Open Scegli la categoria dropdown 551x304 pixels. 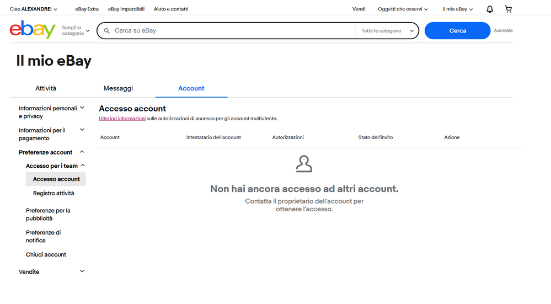(x=76, y=30)
